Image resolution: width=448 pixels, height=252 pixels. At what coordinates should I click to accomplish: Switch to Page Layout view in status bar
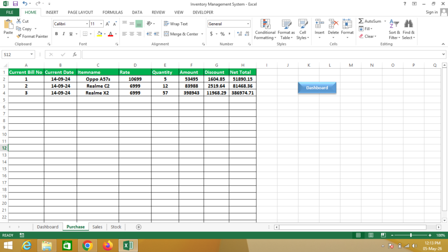371,235
